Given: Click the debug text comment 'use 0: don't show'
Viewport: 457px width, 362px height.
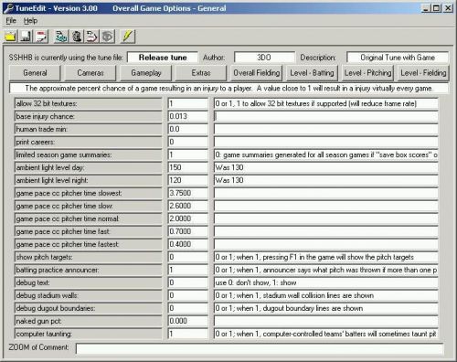Looking at the screenshot, I should pyautogui.click(x=326, y=282).
